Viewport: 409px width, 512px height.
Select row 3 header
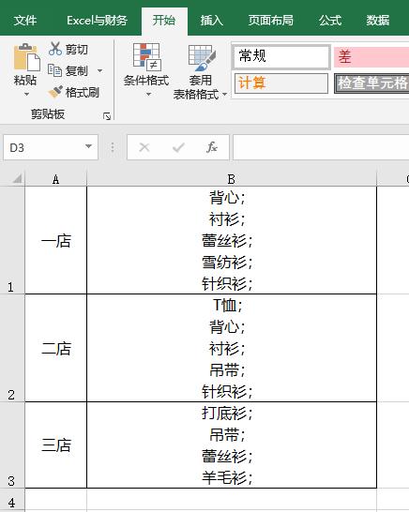tap(12, 444)
